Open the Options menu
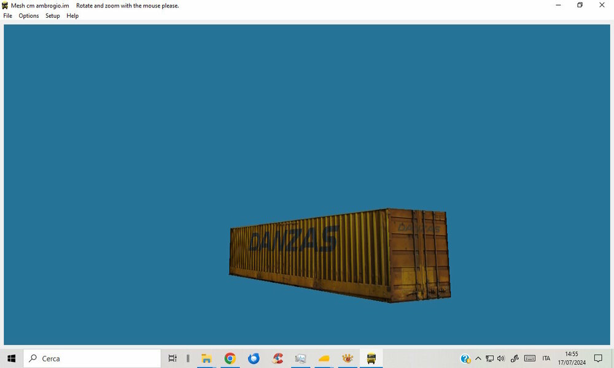 click(29, 16)
